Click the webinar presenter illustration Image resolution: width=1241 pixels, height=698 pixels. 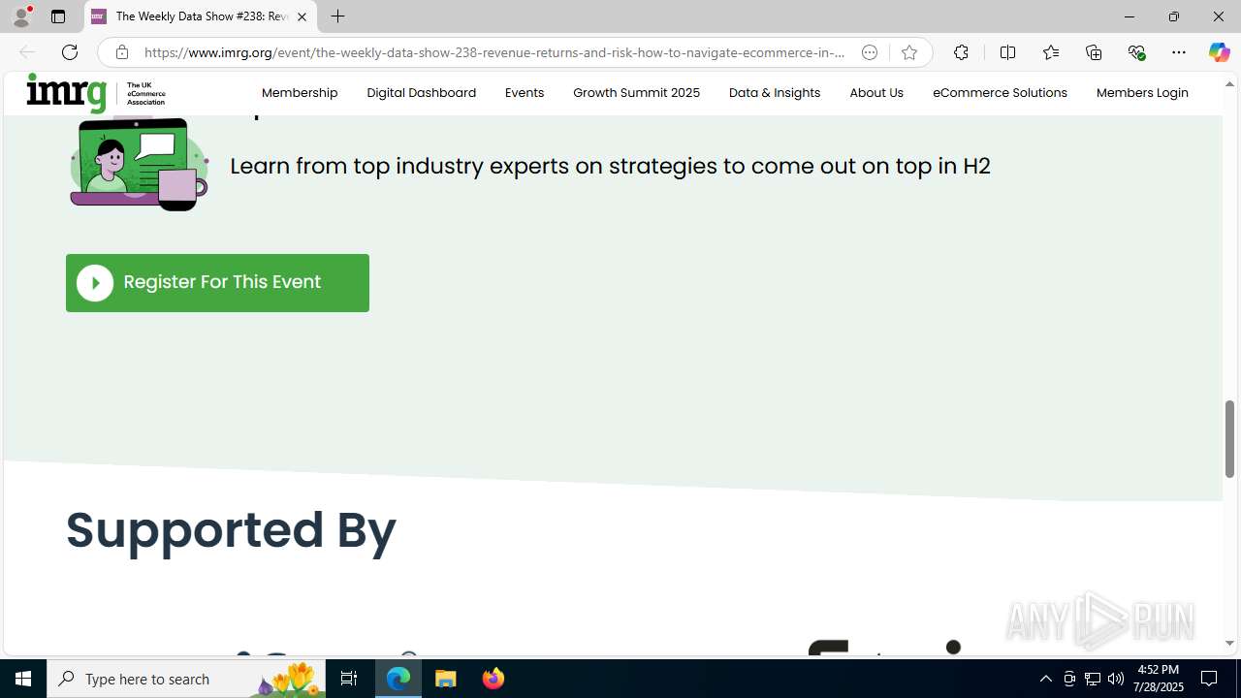coord(139,163)
